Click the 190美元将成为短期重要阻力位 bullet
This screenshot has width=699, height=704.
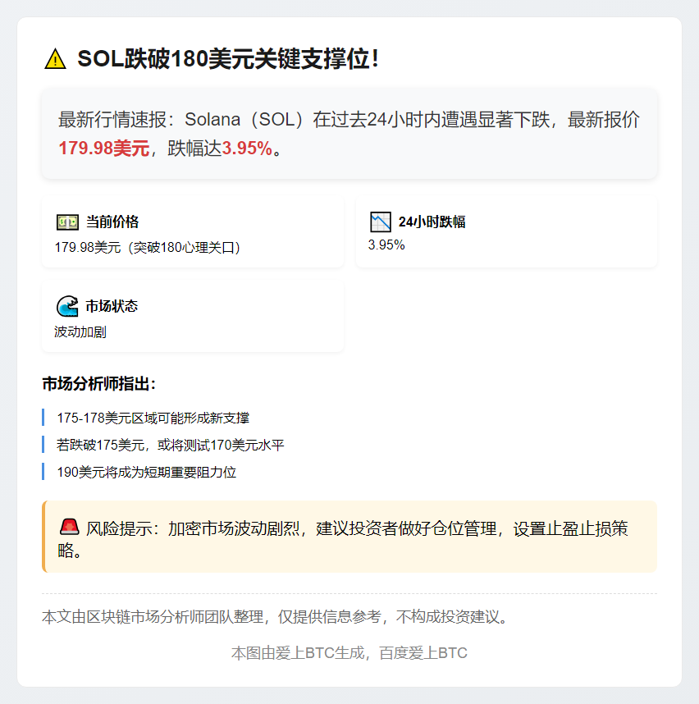[146, 472]
